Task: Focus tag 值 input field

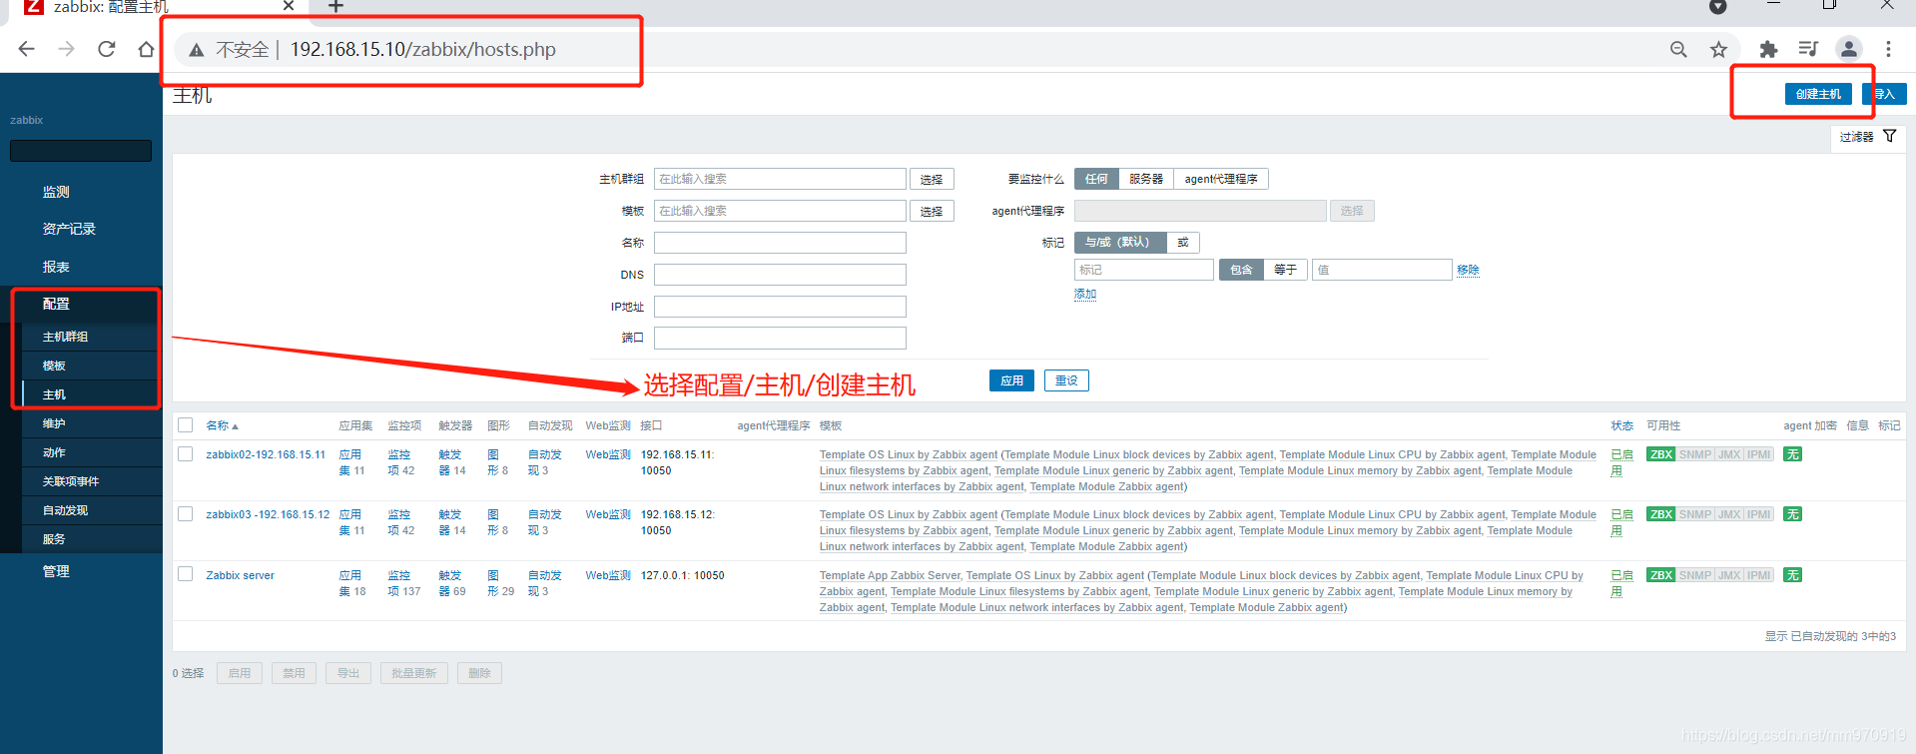Action: coord(1382,270)
